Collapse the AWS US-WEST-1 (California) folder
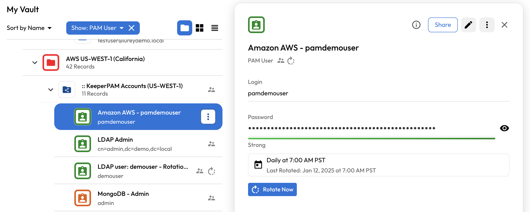Screen dimensions: 530x212 click(x=35, y=63)
